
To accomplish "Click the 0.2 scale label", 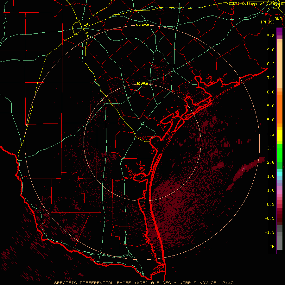I will [271, 205].
